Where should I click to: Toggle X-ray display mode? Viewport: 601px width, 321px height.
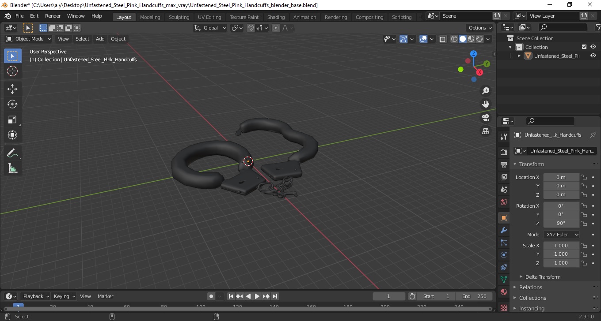(443, 39)
